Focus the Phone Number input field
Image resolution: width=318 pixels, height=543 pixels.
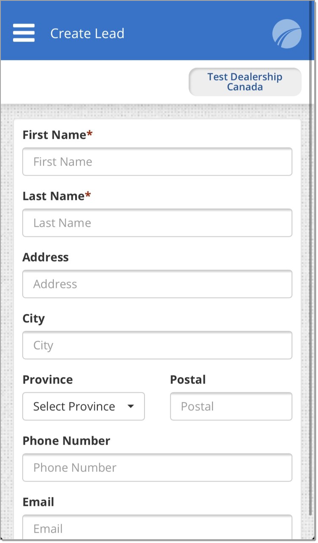(157, 467)
